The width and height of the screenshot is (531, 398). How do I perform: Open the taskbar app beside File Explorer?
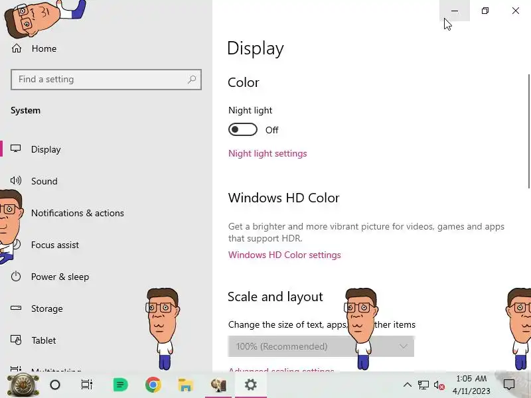[218, 385]
